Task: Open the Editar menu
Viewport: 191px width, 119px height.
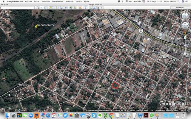Action: tap(36, 1)
